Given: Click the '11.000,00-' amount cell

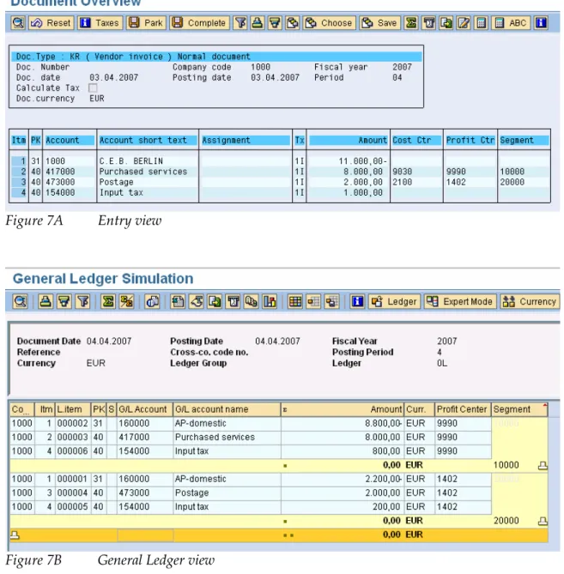Looking at the screenshot, I should point(362,161).
